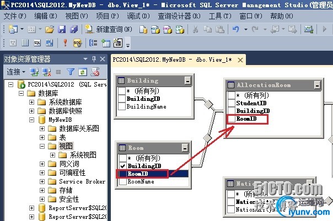Select the Service Broker tree node
Viewport: 333px width, 221px height.
coord(82,181)
